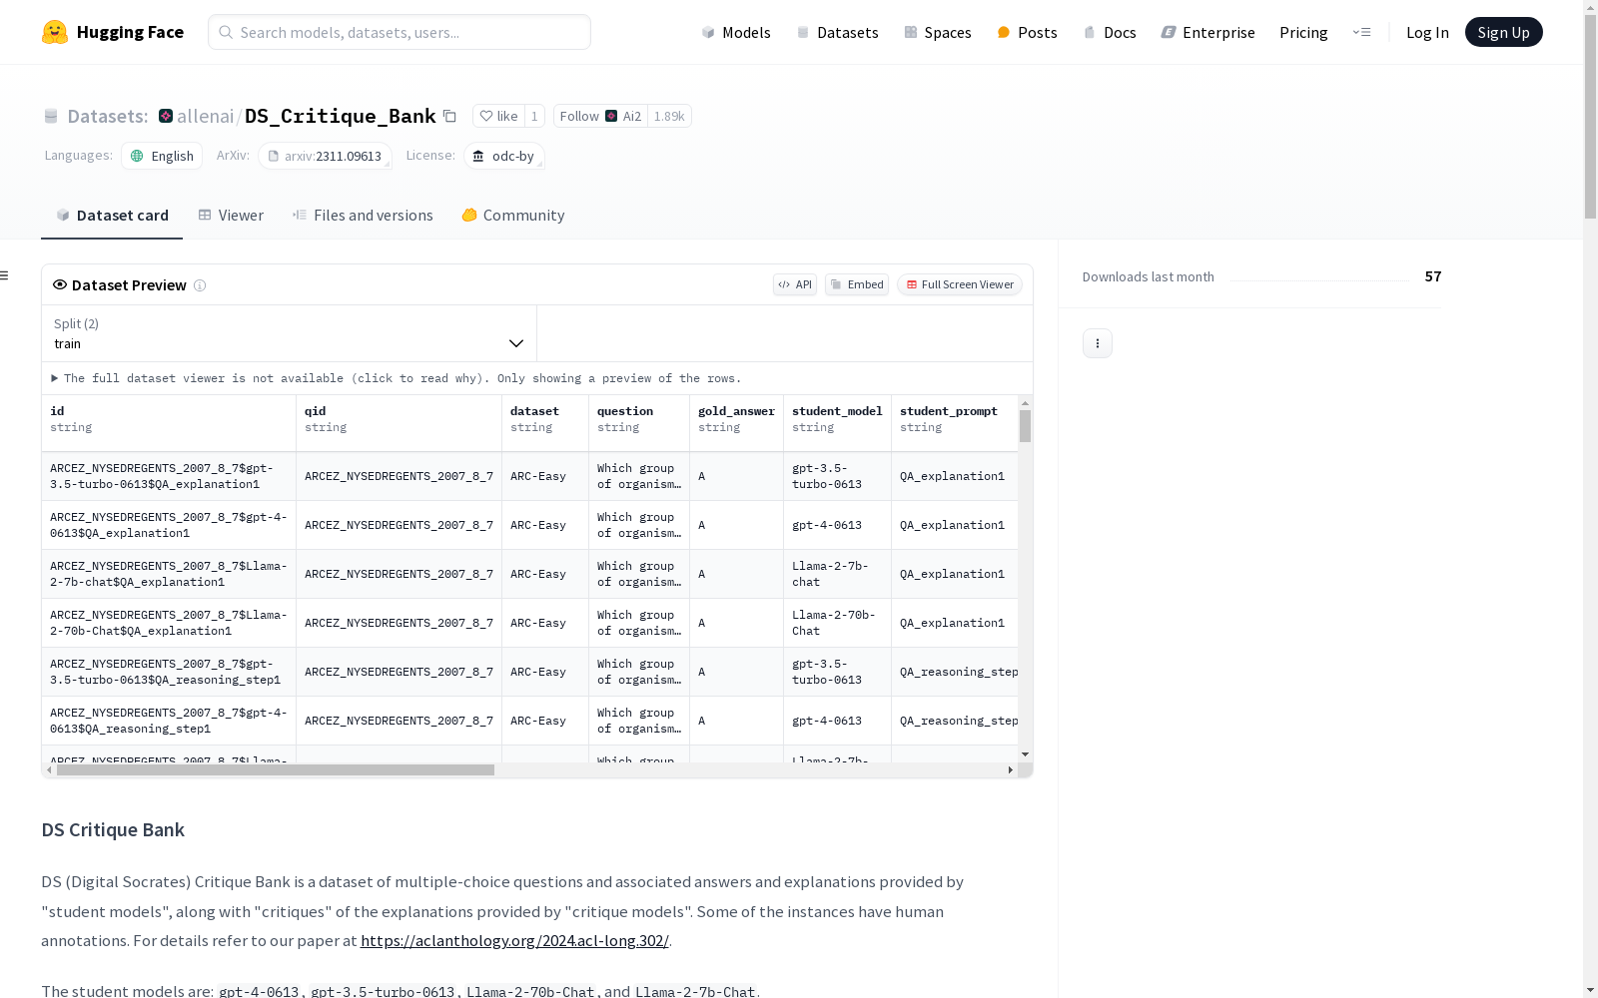Click the Embed button
Screen dimensions: 1598x998
tap(857, 284)
